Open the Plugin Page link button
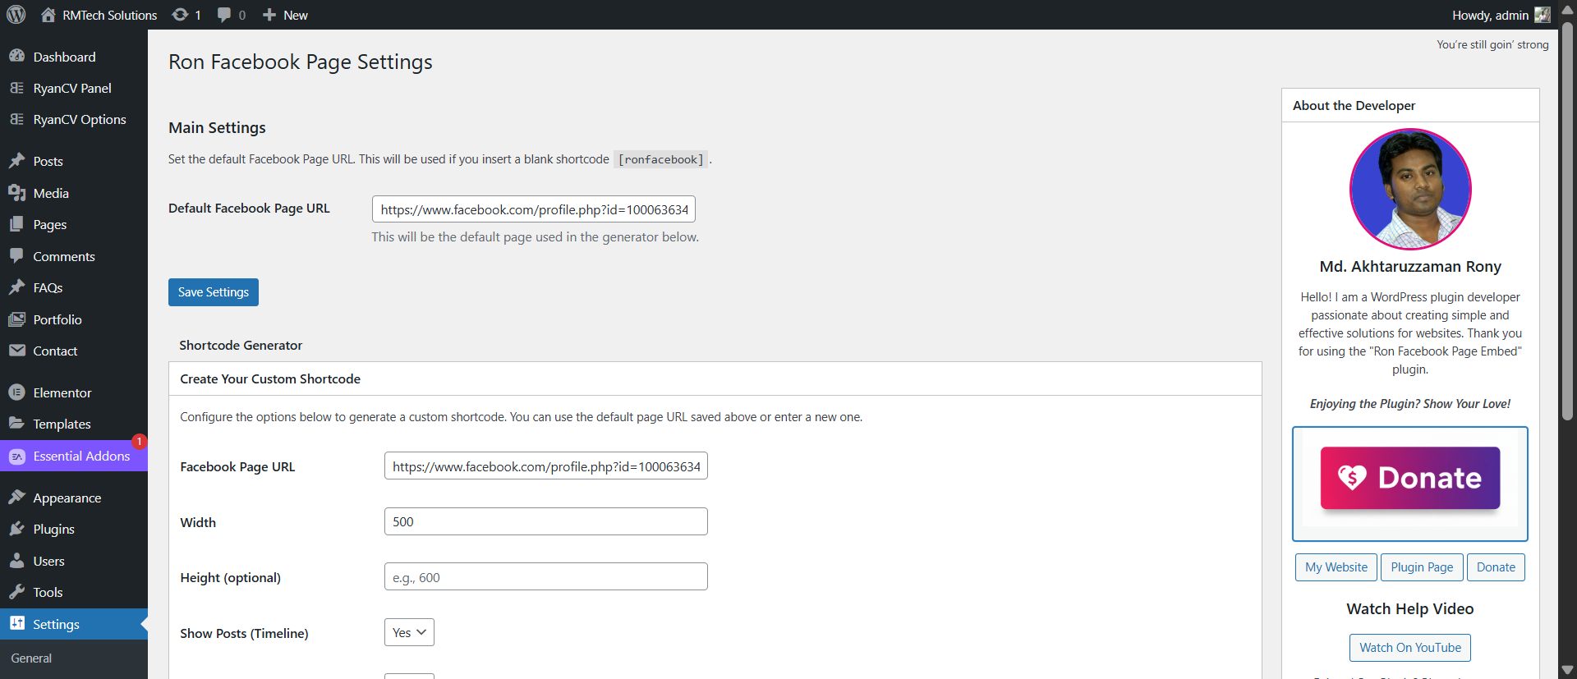Screen dimensions: 1577x679 click(x=1422, y=567)
